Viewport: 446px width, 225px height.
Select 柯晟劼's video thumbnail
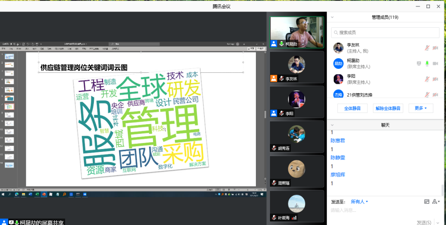297,32
